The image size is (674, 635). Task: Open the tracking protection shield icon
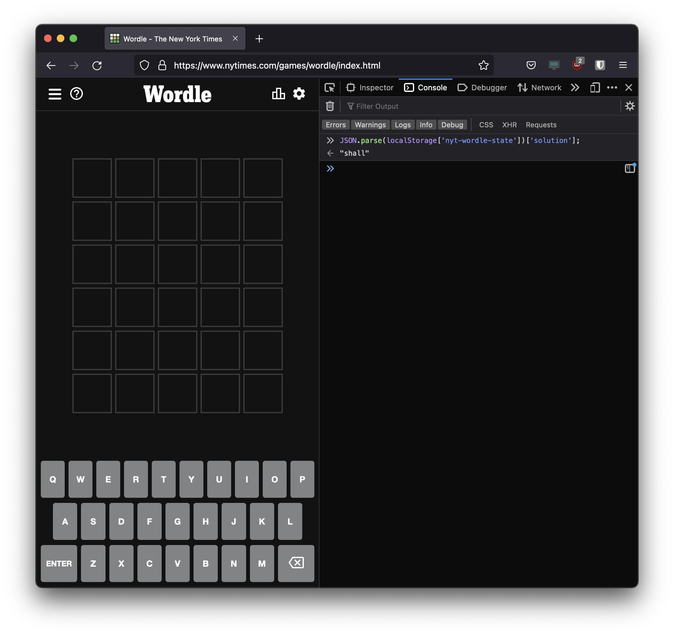point(144,65)
